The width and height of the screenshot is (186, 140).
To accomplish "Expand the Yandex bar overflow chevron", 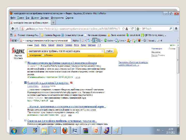I will tap(178, 40).
